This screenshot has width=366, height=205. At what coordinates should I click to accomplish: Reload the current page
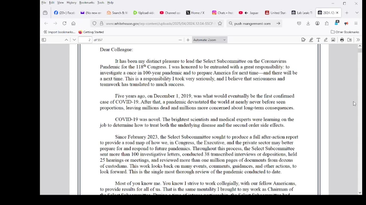tap(64, 24)
